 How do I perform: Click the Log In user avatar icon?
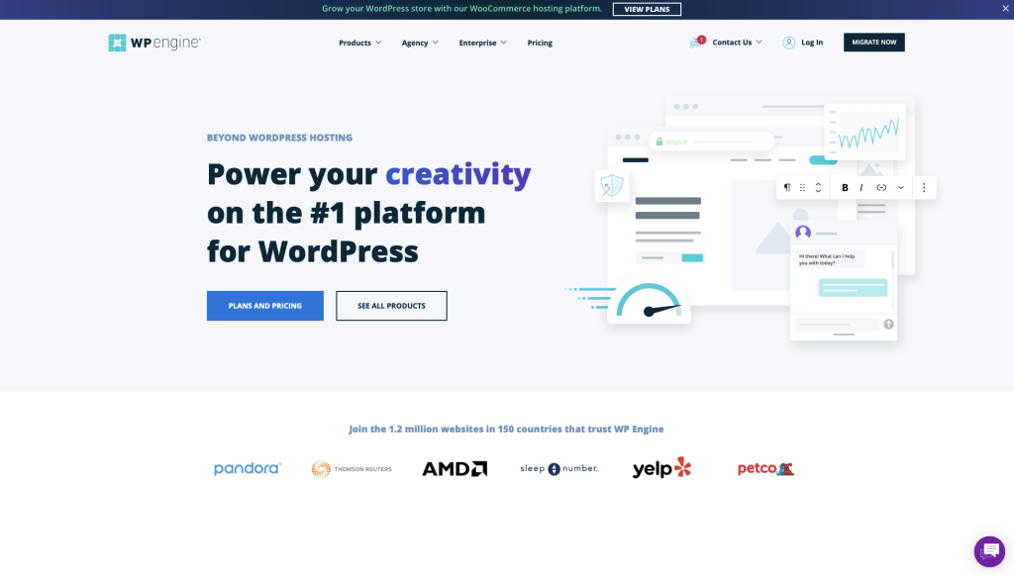(788, 43)
